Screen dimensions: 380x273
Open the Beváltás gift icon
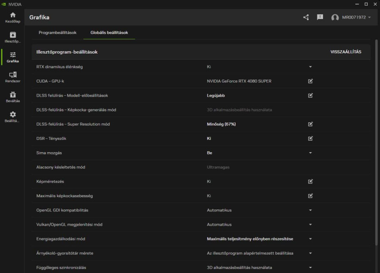point(13,97)
